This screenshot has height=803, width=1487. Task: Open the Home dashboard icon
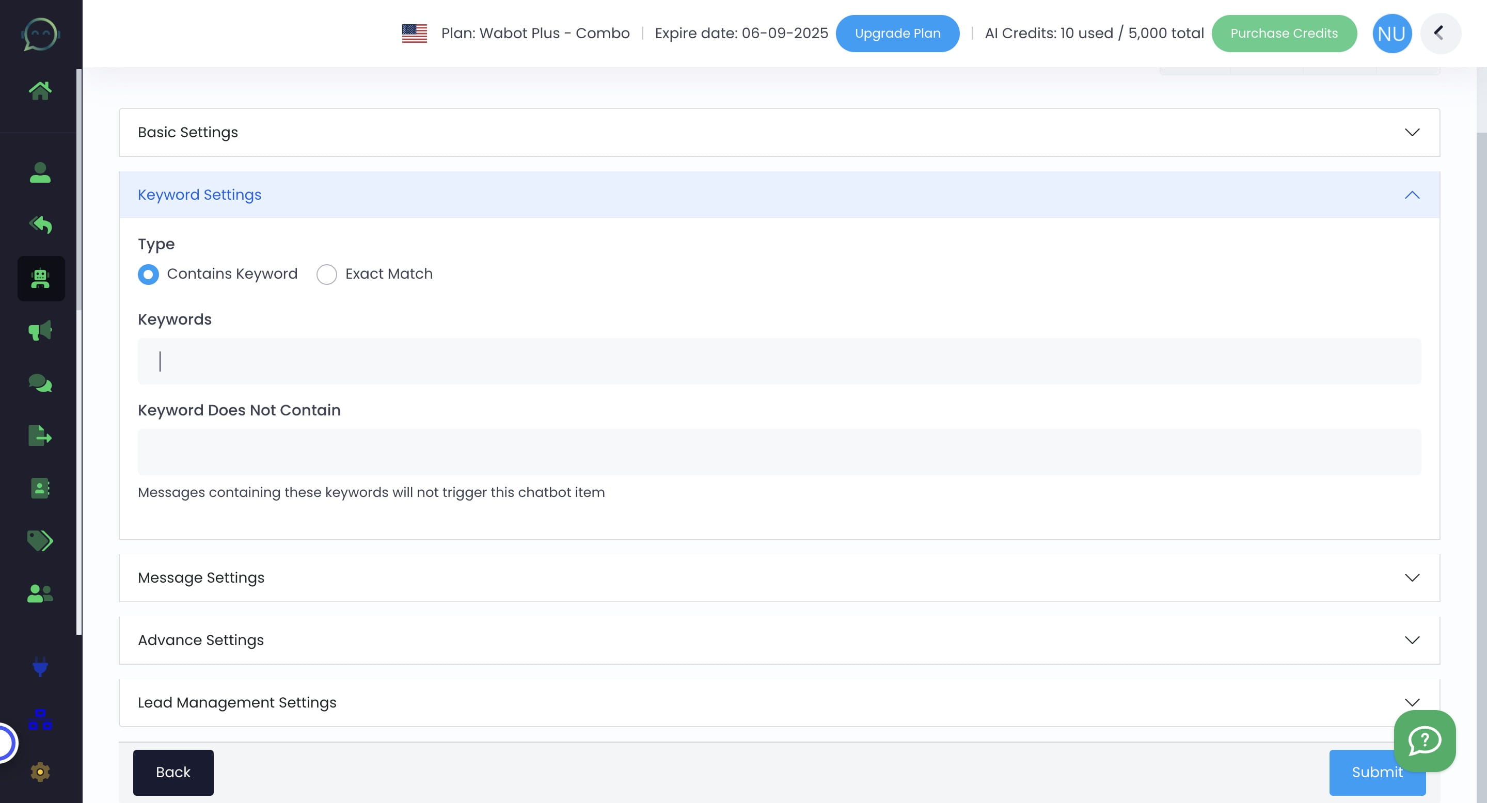40,89
